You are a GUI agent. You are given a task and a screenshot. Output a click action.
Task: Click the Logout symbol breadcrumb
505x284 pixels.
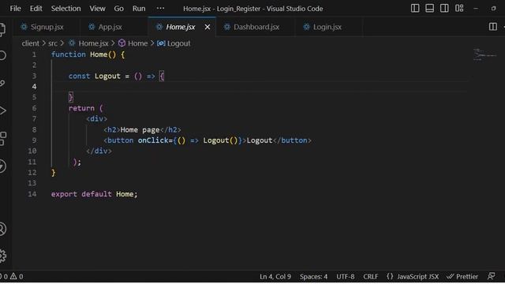(x=174, y=43)
